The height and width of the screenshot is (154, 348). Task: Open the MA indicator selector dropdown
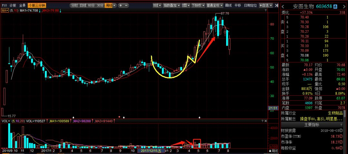[5, 10]
